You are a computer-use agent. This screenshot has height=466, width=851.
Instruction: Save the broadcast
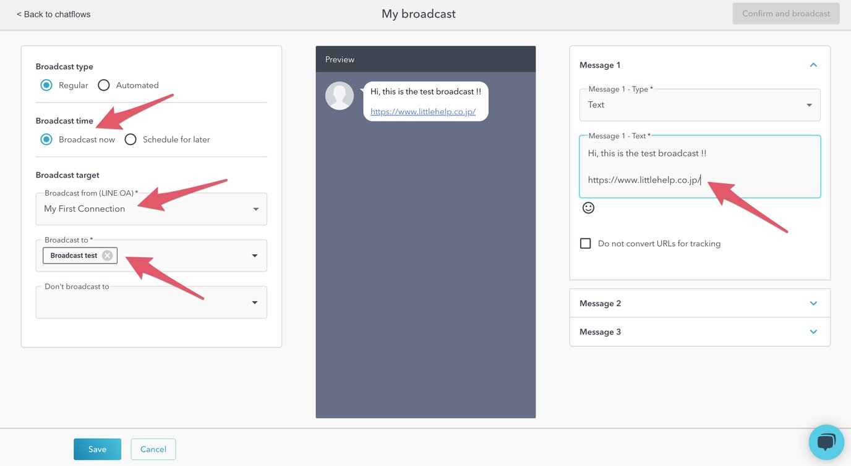(x=97, y=449)
